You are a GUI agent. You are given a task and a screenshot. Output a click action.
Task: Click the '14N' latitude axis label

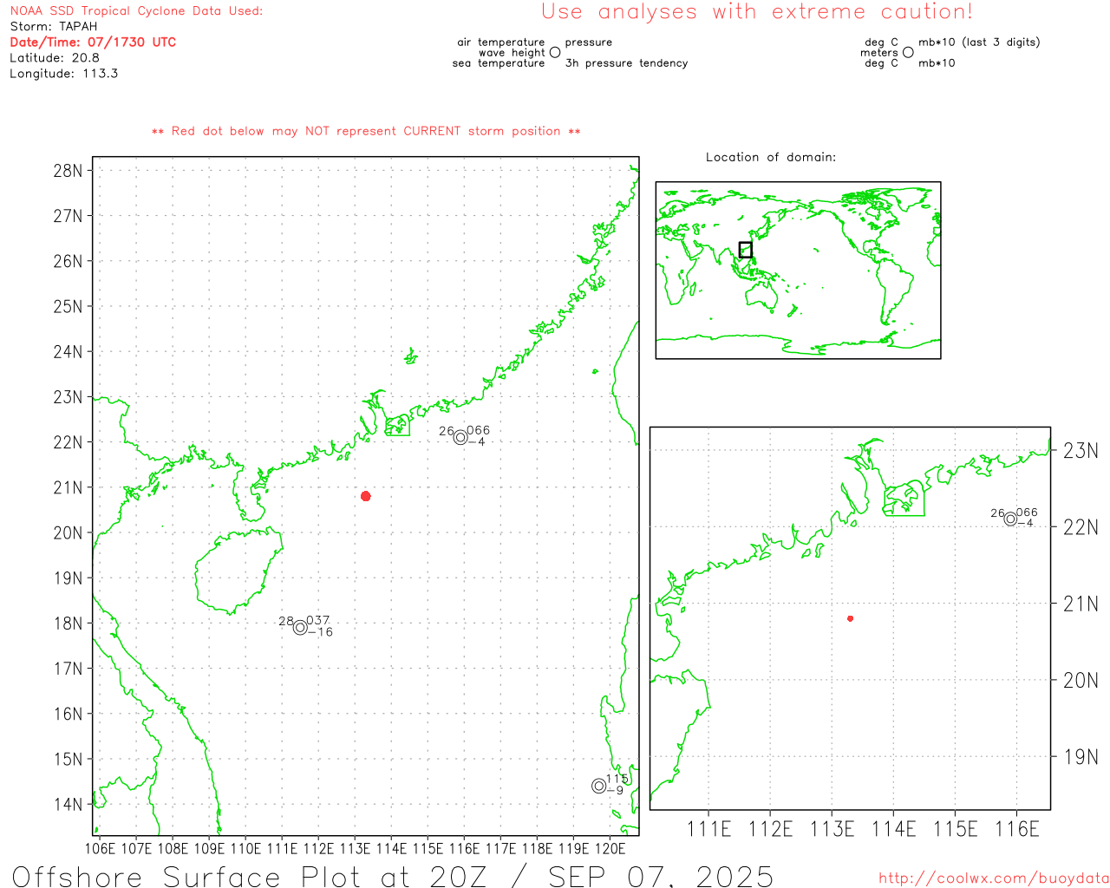(x=69, y=805)
